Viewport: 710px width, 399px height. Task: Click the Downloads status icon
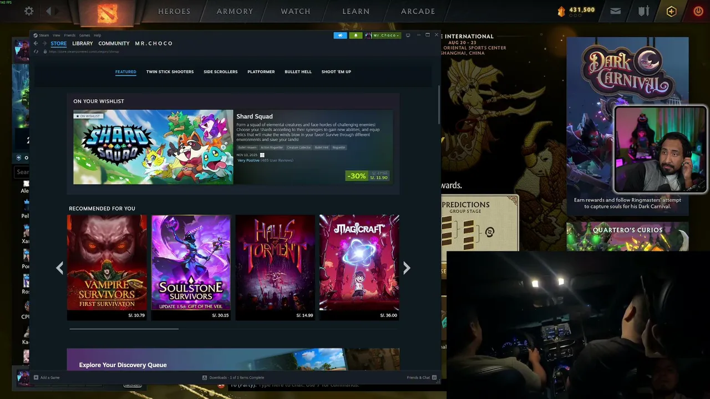205,377
